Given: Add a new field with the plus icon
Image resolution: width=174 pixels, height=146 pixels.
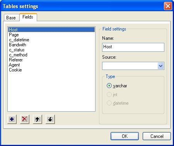Looking at the screenshot, I should [12, 119].
